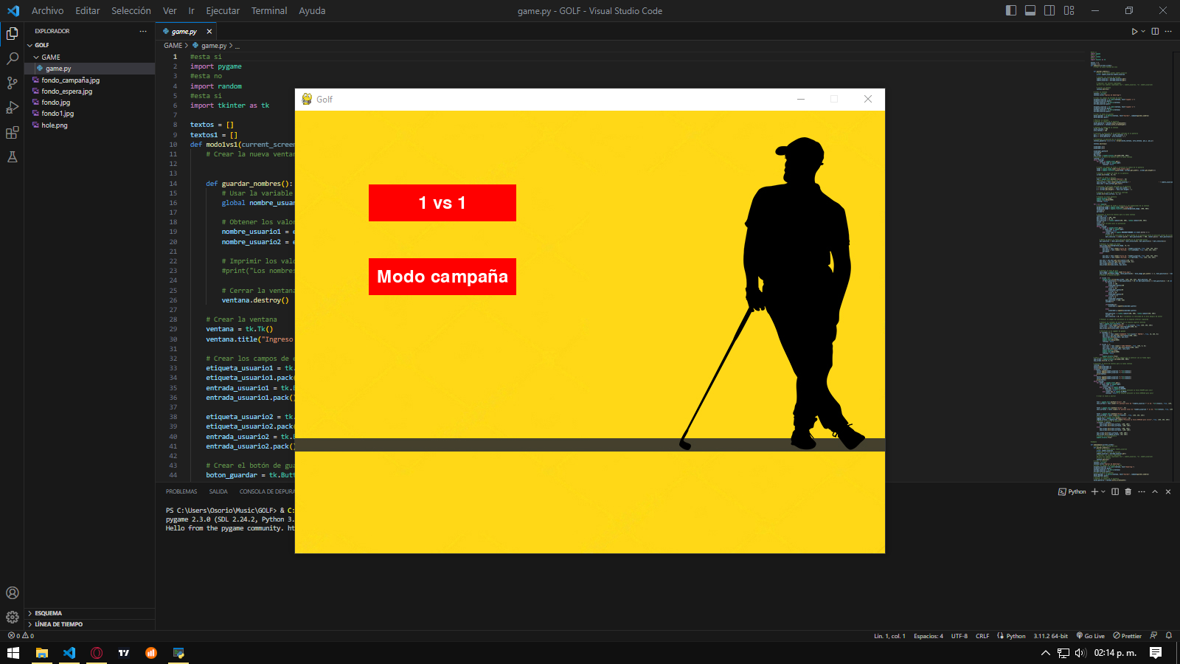This screenshot has height=664, width=1180.
Task: Open the Explorer icon in the Activity Bar
Action: pos(12,32)
